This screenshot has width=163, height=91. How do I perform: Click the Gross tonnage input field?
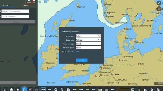(x=88, y=44)
